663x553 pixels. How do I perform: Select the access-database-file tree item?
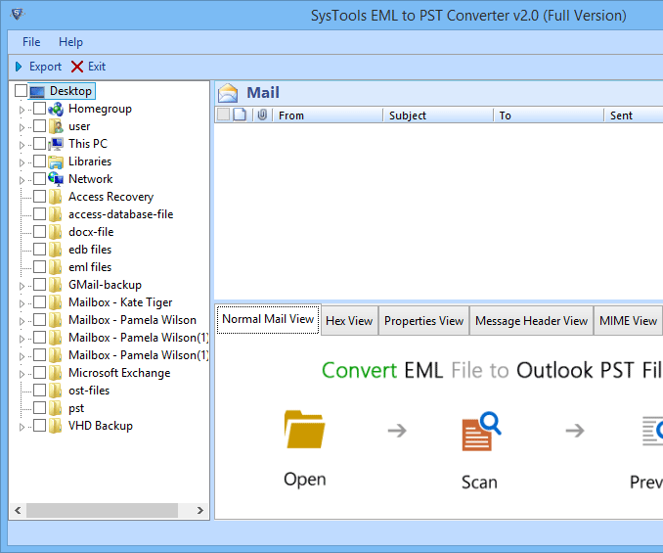[121, 214]
